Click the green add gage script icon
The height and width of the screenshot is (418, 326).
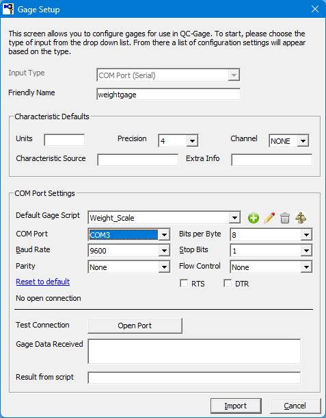click(254, 218)
